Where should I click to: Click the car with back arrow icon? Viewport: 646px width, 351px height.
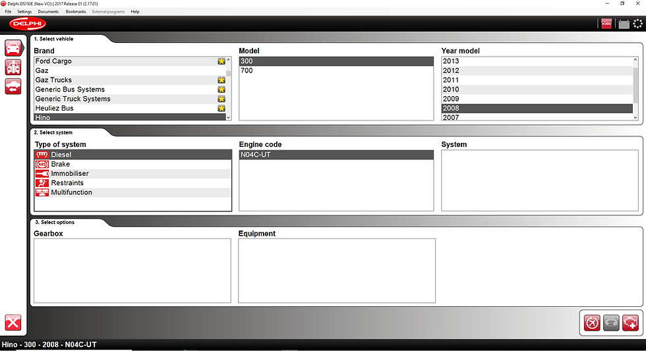[13, 86]
